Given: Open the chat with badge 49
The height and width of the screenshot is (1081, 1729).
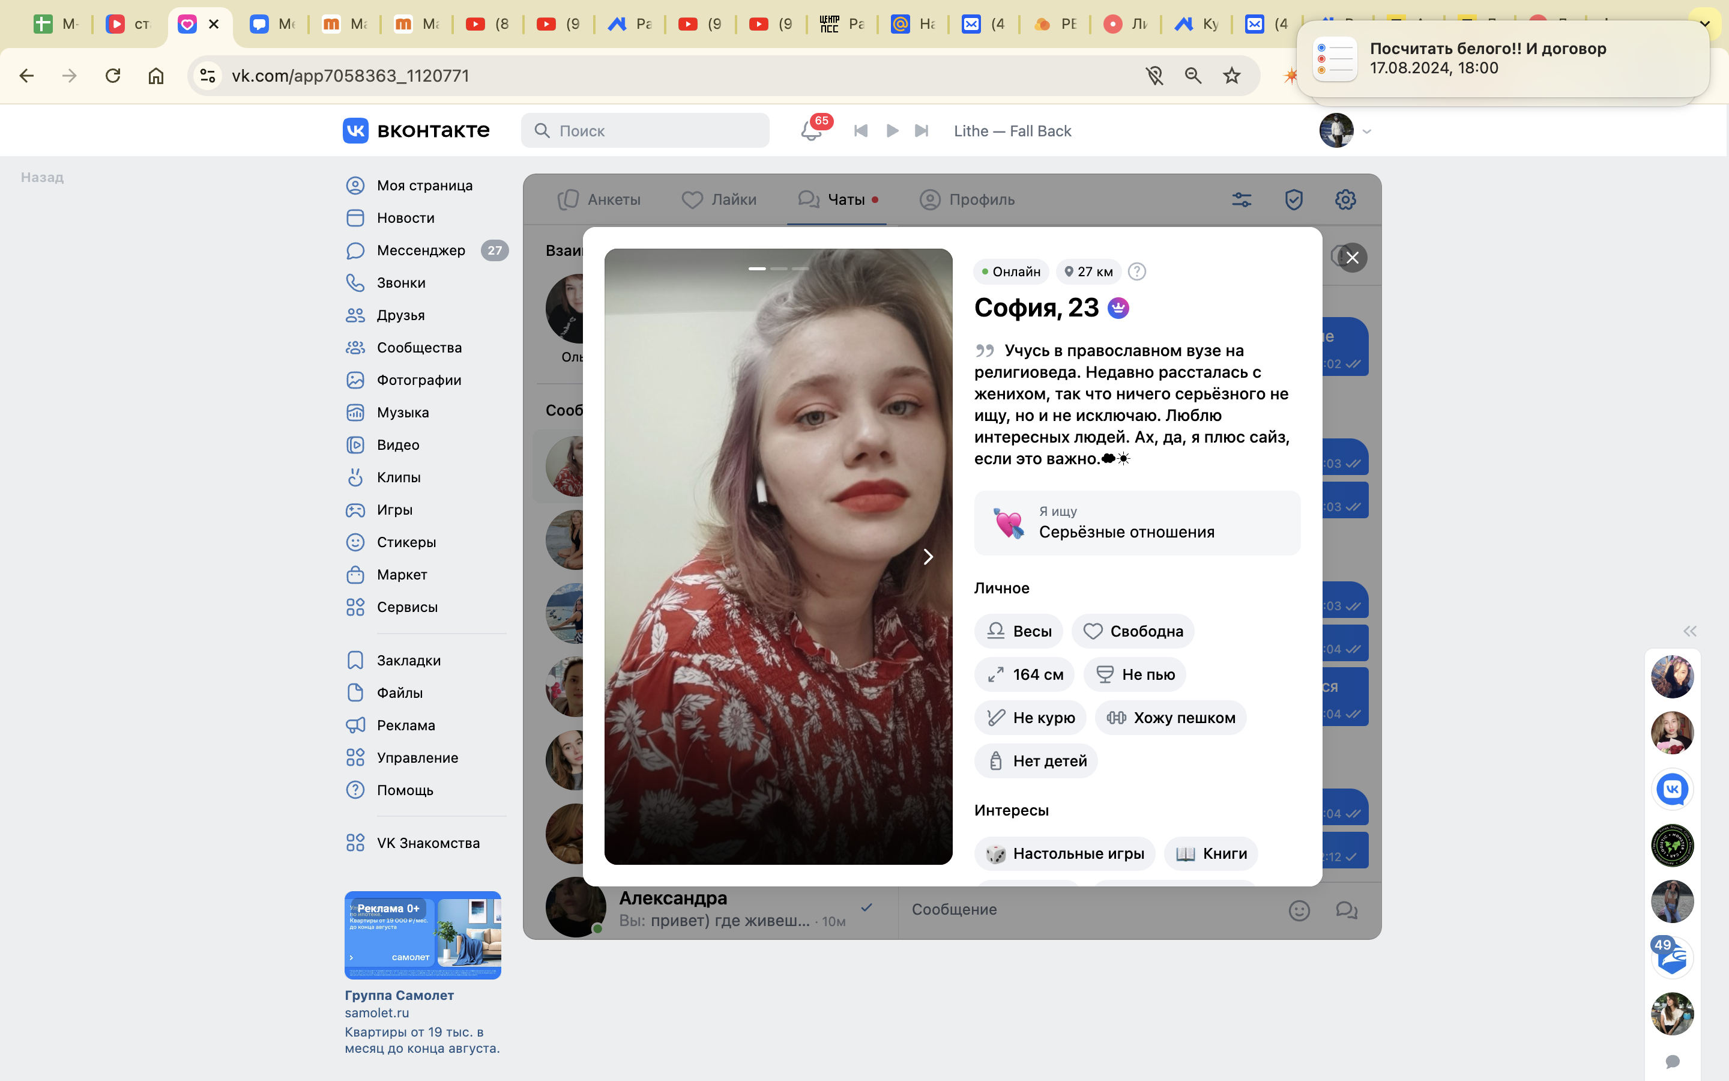Looking at the screenshot, I should [1672, 957].
